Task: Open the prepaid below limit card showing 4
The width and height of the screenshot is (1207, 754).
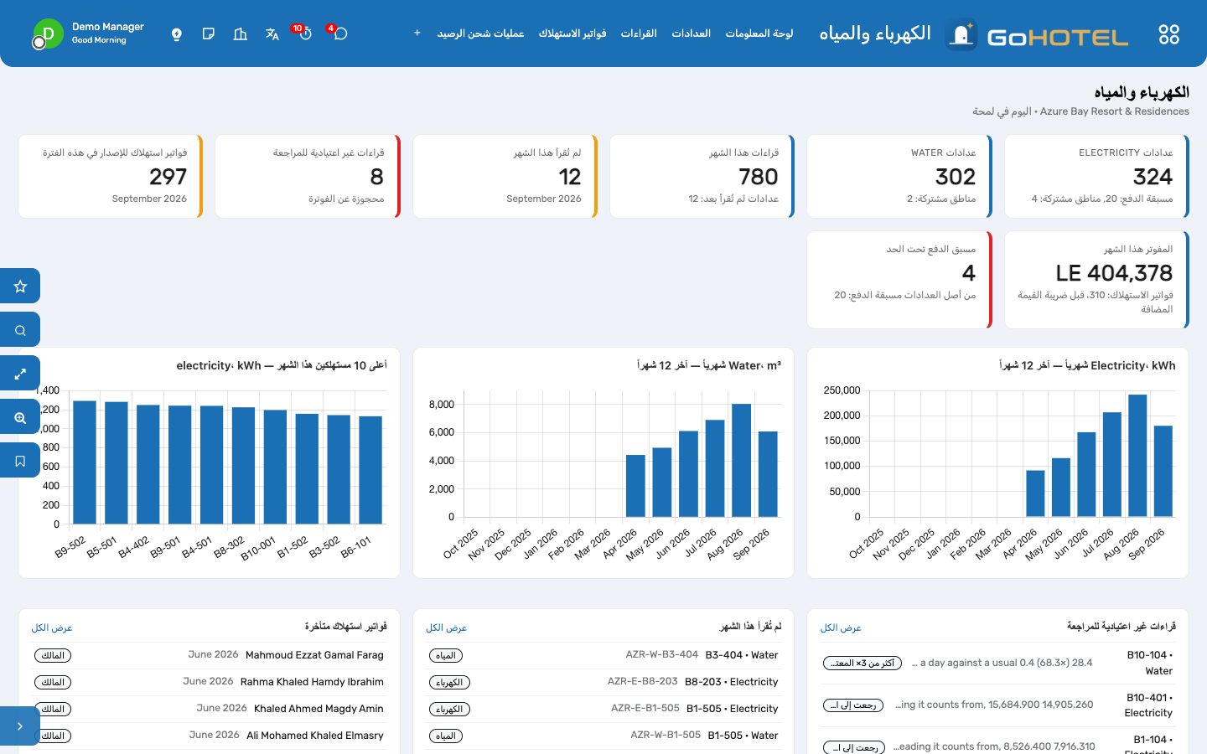Action: tap(899, 280)
